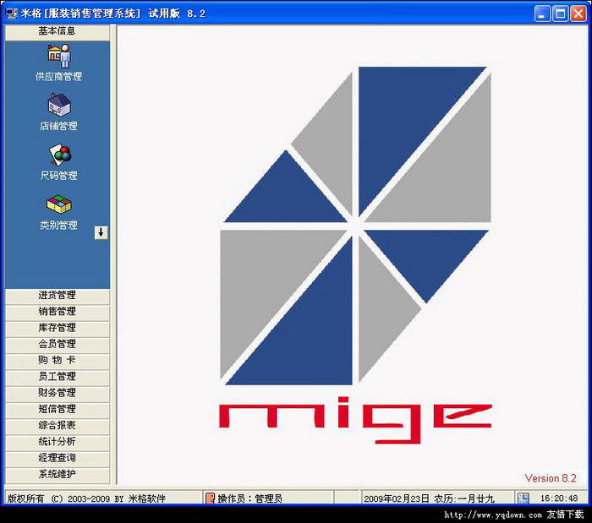The image size is (592, 523).
Task: Click the clock icon in status bar
Action: [x=523, y=498]
